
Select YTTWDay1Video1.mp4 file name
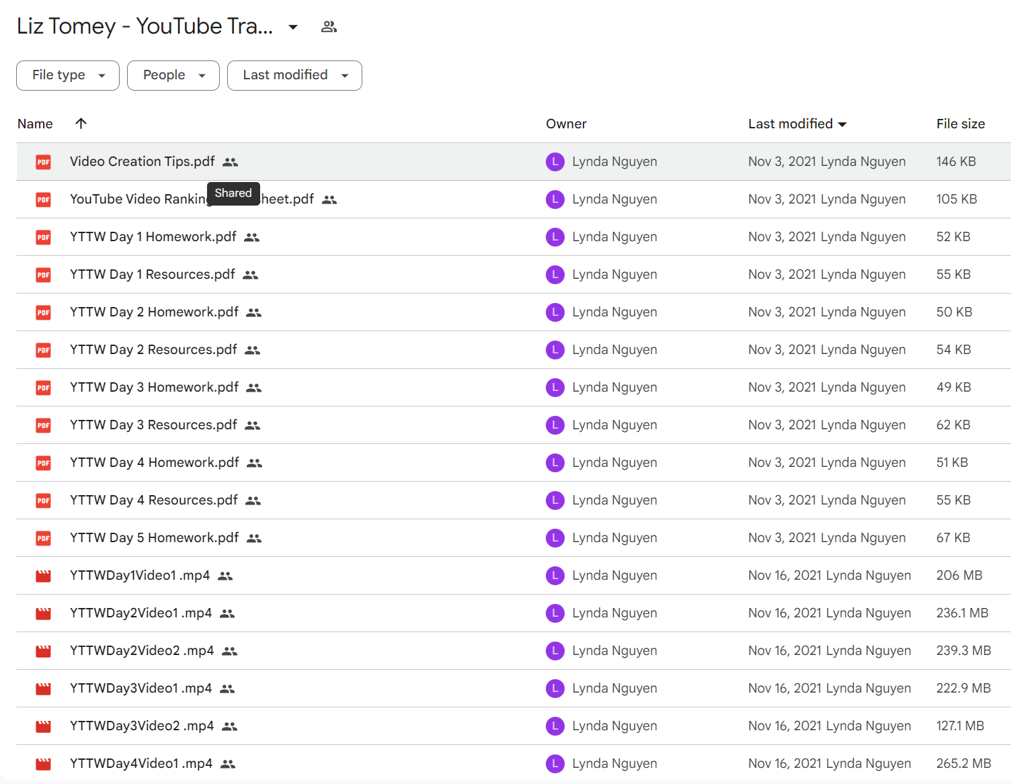pos(140,575)
